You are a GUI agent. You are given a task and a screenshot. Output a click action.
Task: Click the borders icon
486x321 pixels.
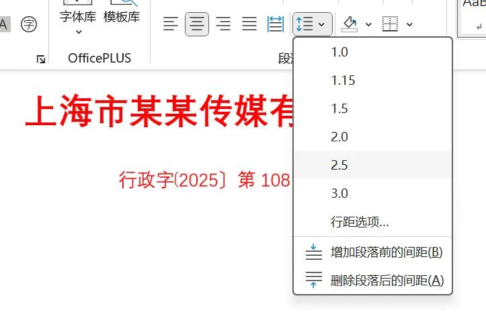(x=390, y=25)
